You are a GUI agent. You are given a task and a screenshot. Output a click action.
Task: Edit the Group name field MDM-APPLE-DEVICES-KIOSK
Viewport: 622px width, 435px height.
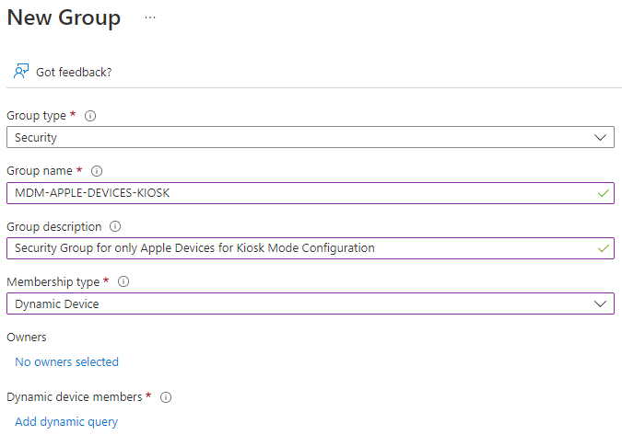coord(311,193)
